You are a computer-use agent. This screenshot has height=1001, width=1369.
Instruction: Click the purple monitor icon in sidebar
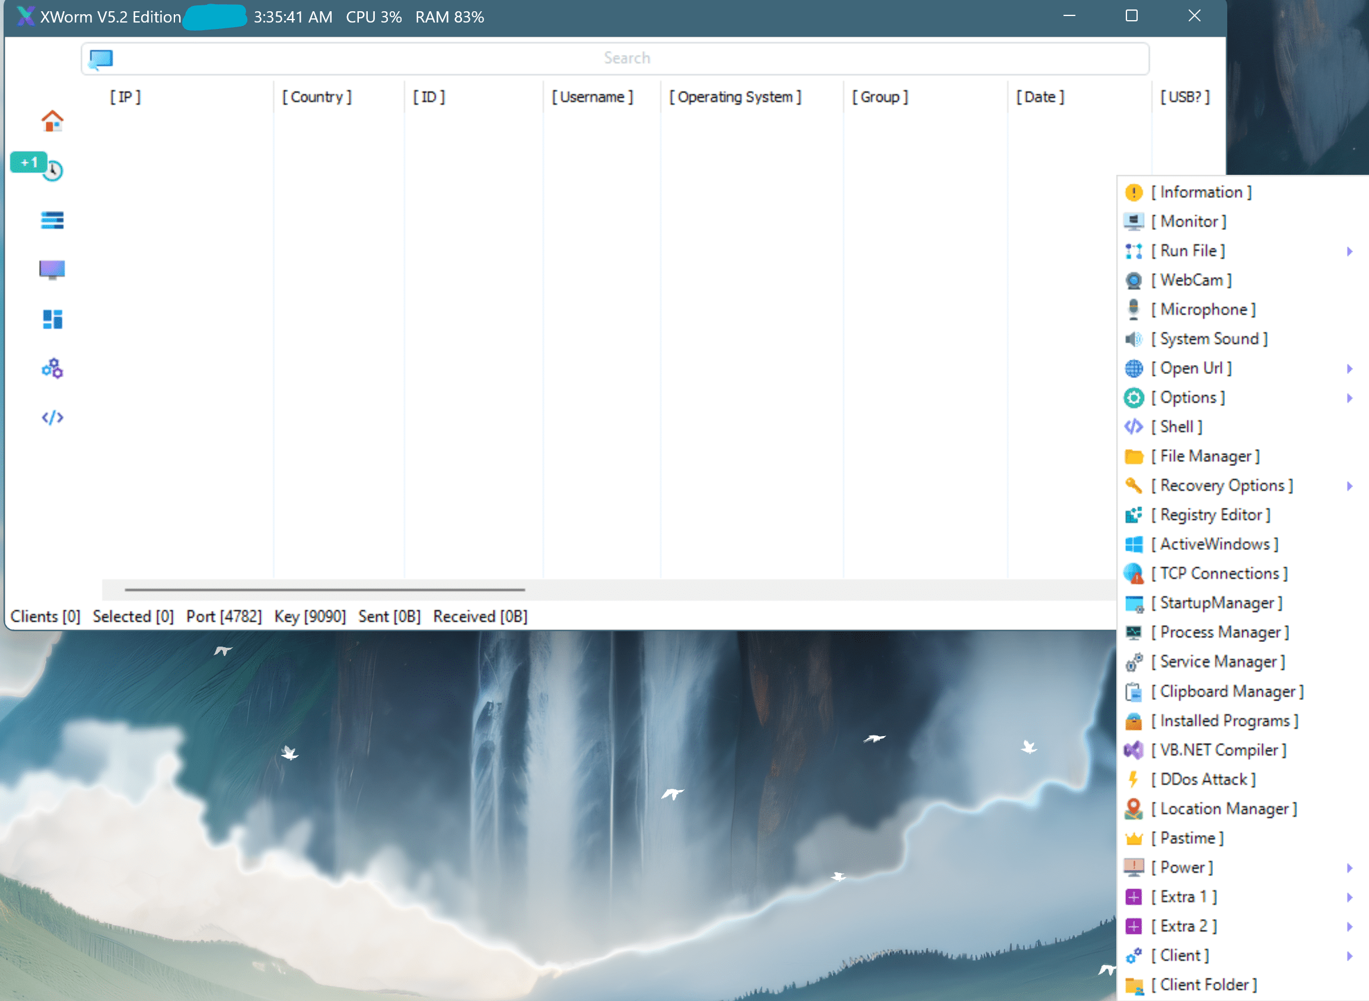click(x=52, y=270)
